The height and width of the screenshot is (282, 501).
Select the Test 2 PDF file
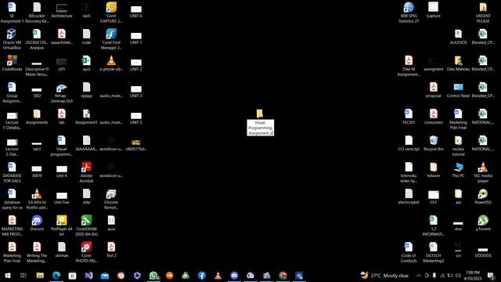point(111,249)
